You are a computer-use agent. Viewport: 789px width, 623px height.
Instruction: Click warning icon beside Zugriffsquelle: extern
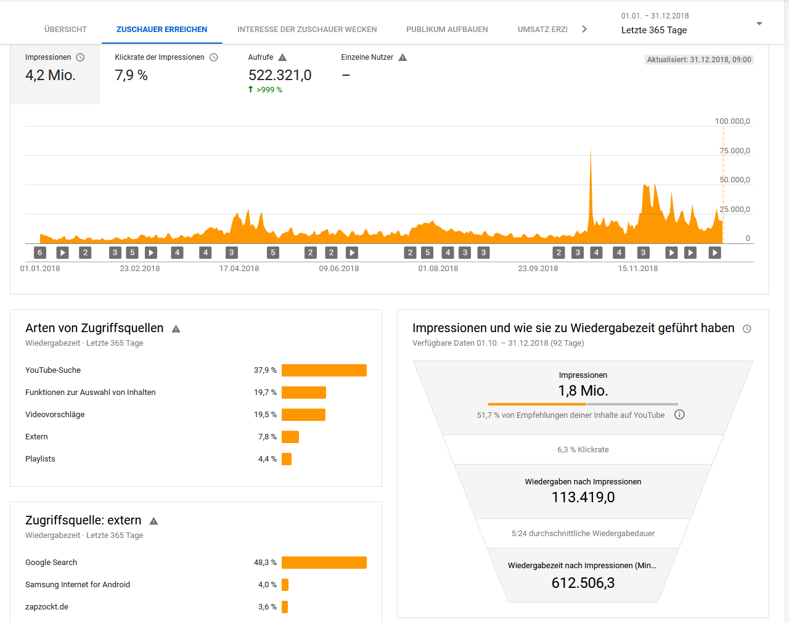pos(154,521)
